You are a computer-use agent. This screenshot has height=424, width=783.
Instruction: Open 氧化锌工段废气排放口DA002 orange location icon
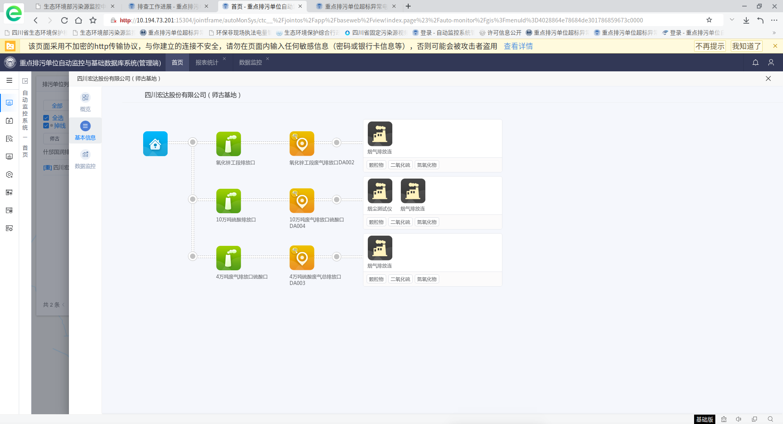point(302,144)
